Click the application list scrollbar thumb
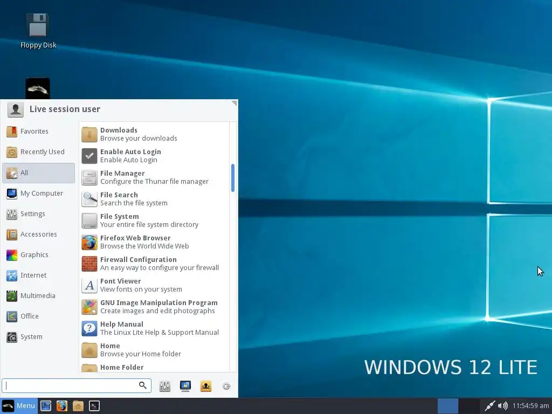Viewport: 552px width, 414px height. point(233,178)
